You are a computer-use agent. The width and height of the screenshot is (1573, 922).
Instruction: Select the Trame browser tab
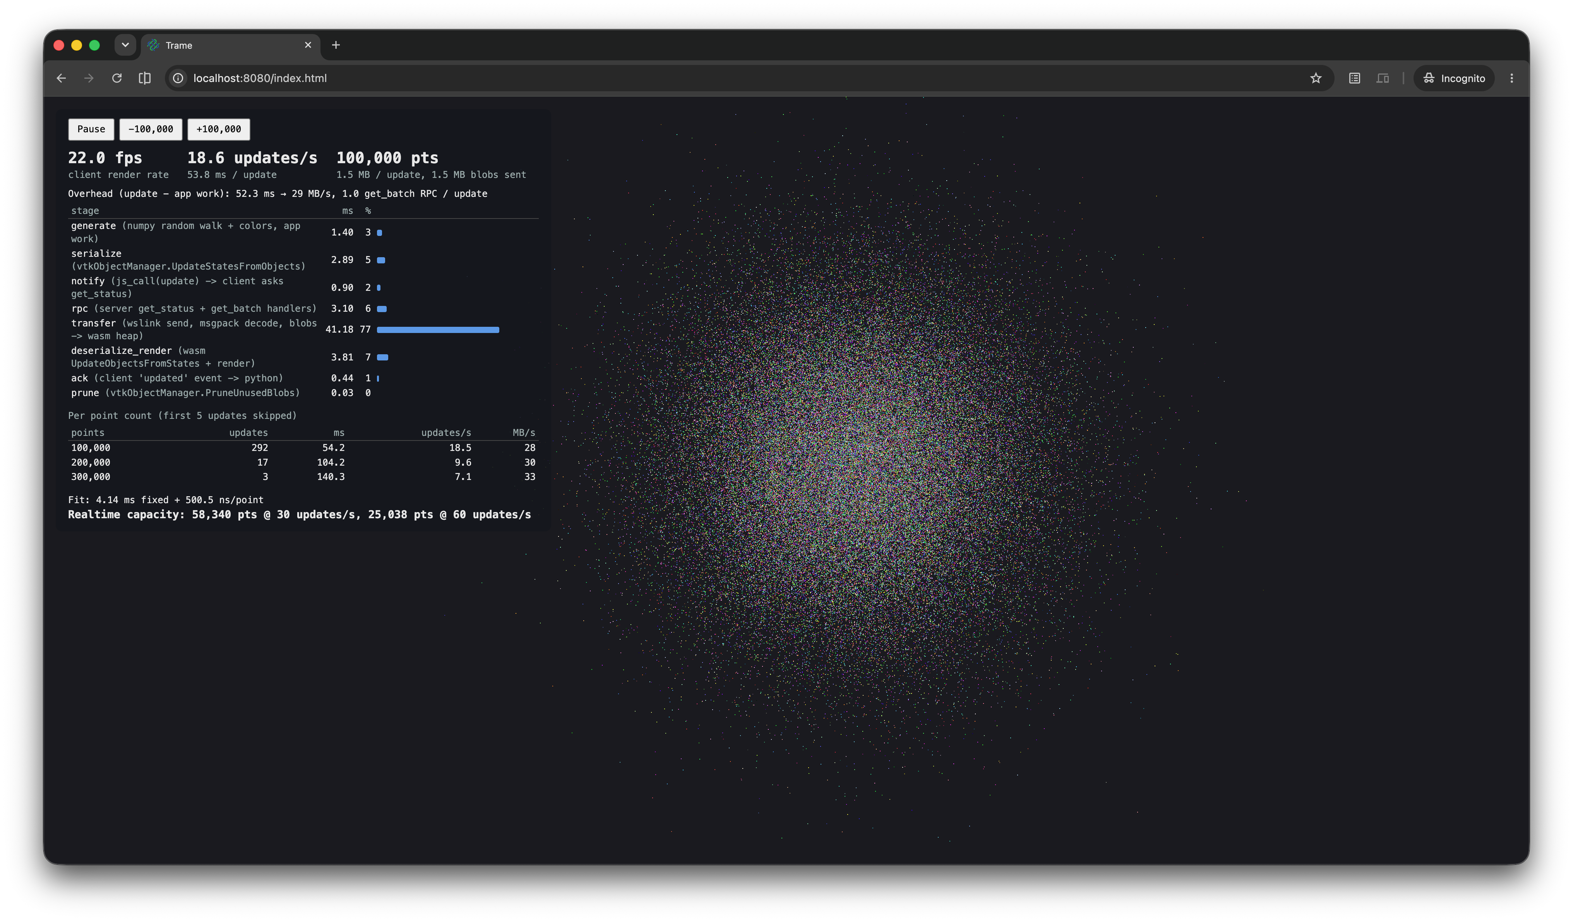(230, 46)
